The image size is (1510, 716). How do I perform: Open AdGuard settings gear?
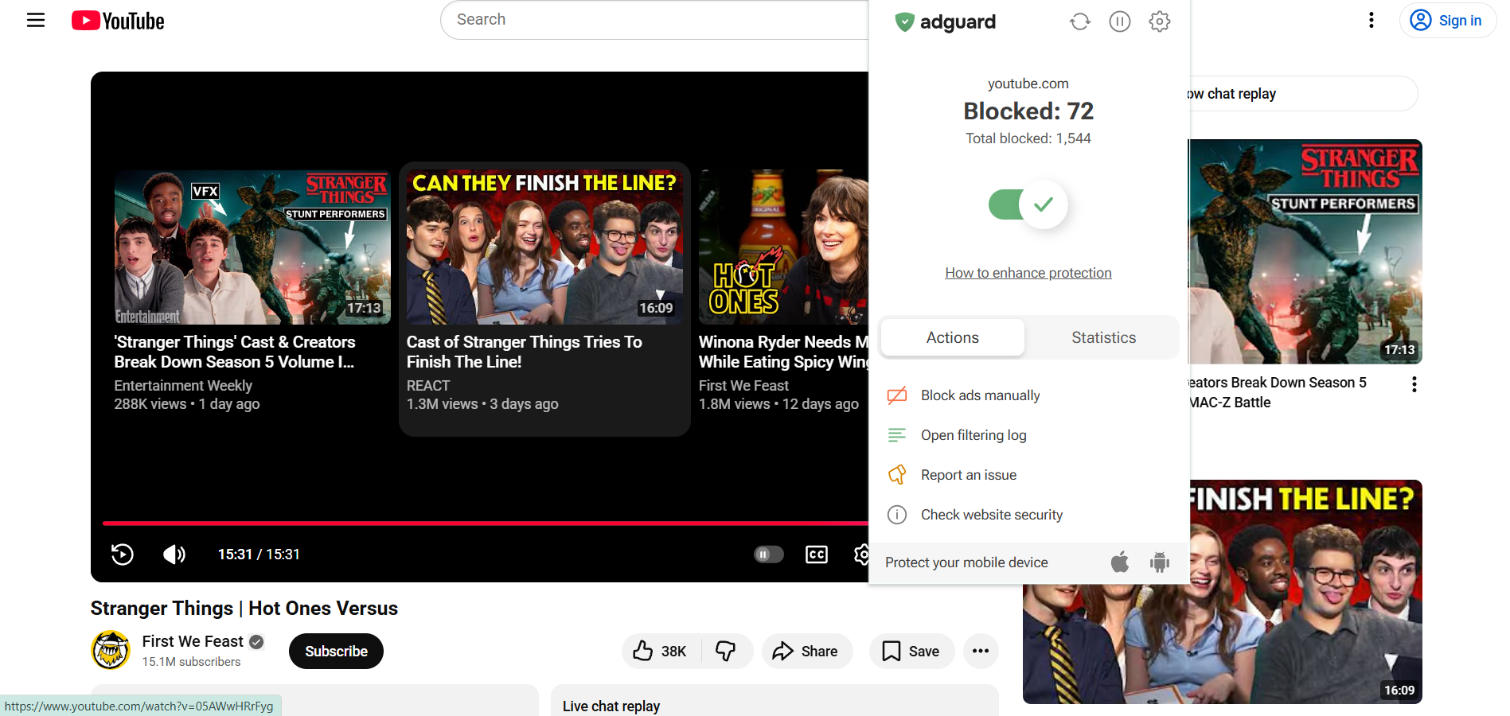coord(1159,21)
